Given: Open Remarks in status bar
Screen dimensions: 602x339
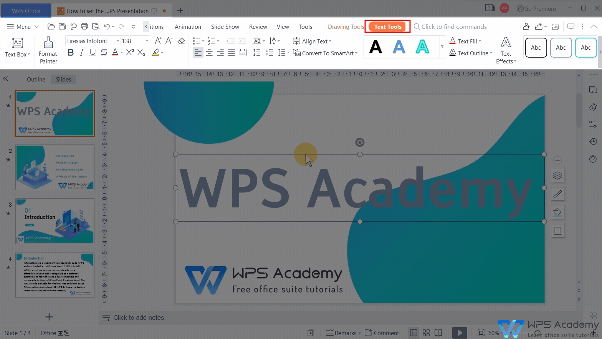Looking at the screenshot, I should click(343, 333).
